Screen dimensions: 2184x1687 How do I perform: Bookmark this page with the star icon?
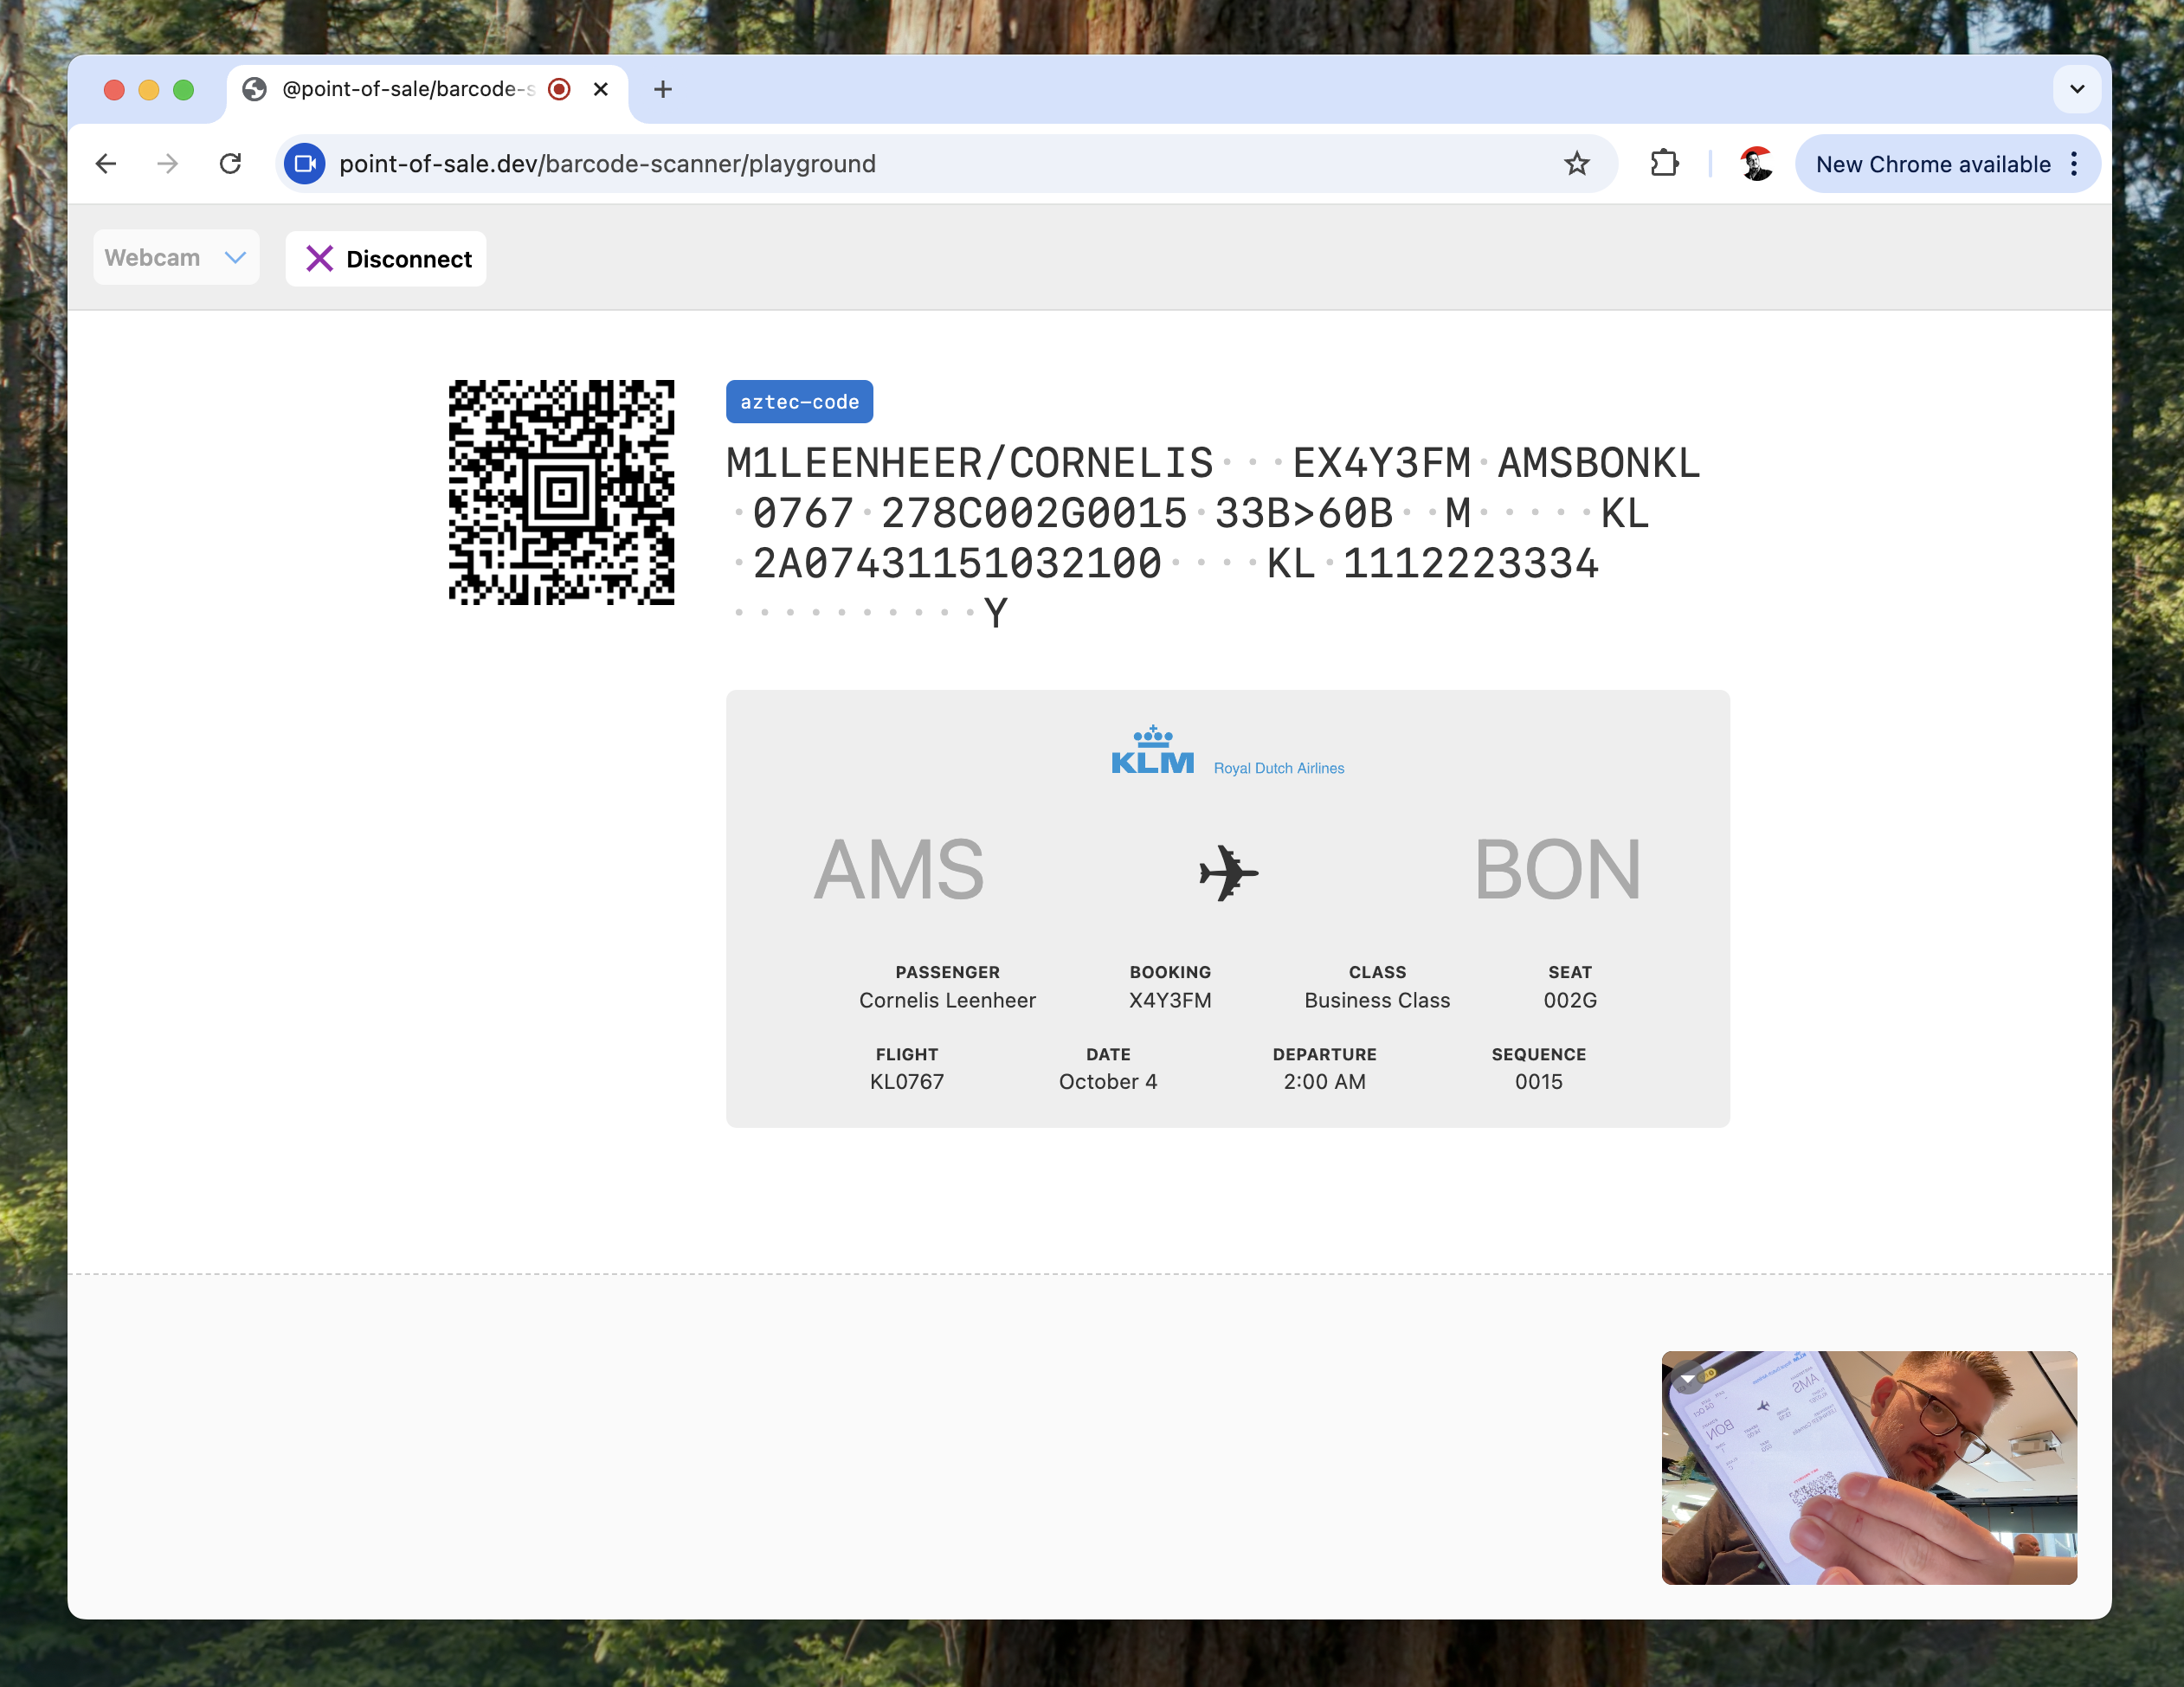click(1577, 164)
